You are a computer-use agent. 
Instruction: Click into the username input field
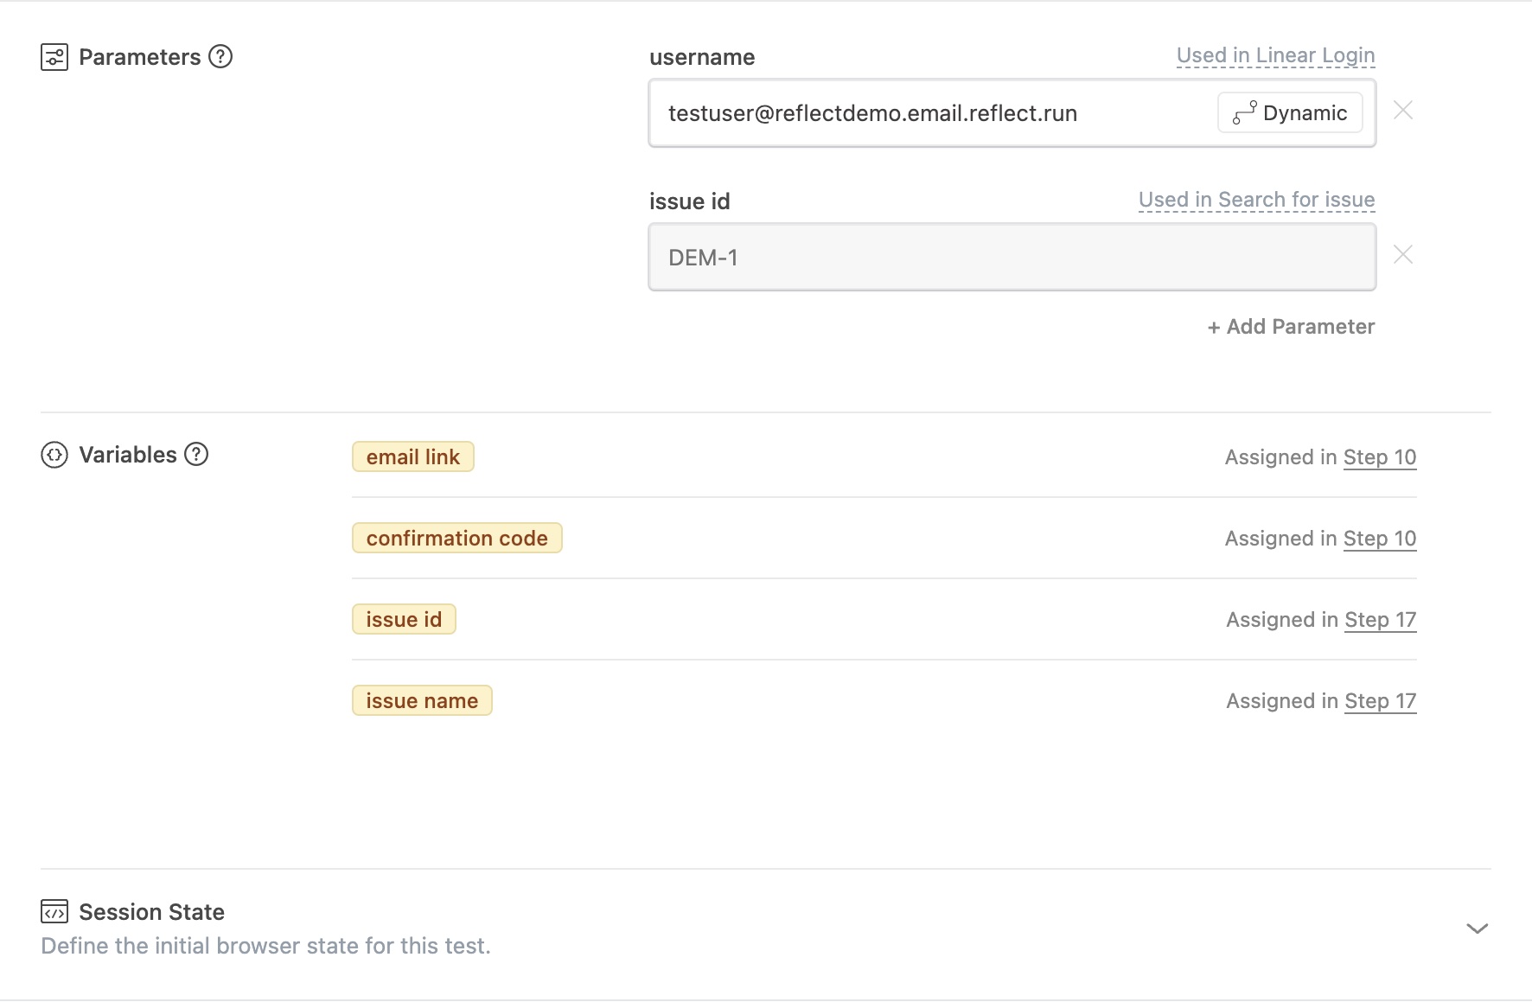925,113
